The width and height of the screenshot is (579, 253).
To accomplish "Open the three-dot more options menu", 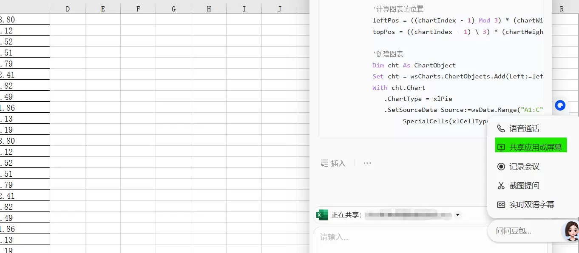I will click(367, 163).
